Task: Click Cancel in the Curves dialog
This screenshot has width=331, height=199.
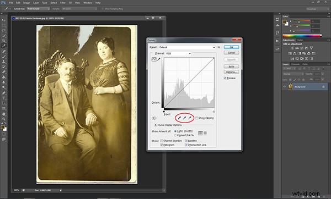Action: pyautogui.click(x=231, y=53)
